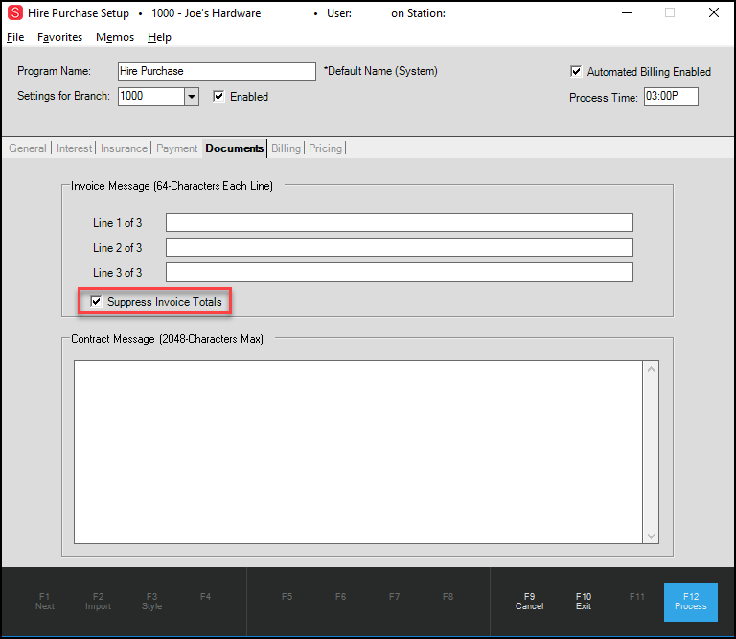The image size is (736, 639).
Task: Click the F3 Style function key
Action: (x=151, y=602)
